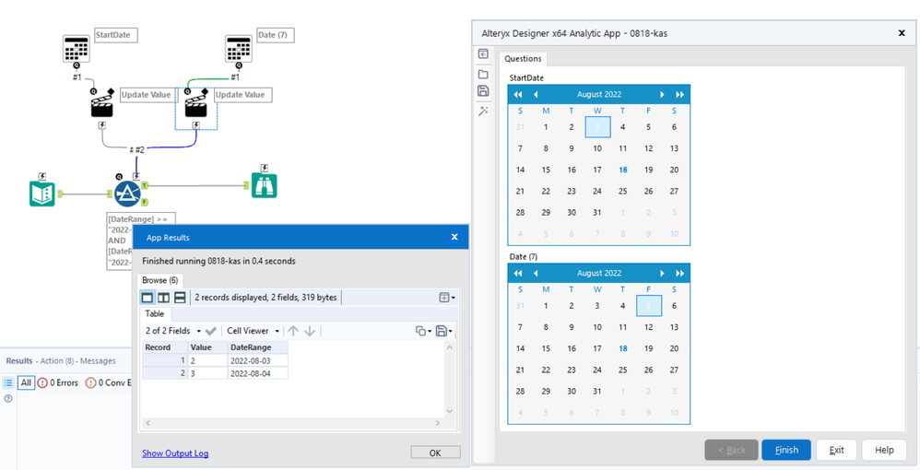920x470 pixels.
Task: Select day 18 in StartDate calendar
Action: click(x=622, y=170)
